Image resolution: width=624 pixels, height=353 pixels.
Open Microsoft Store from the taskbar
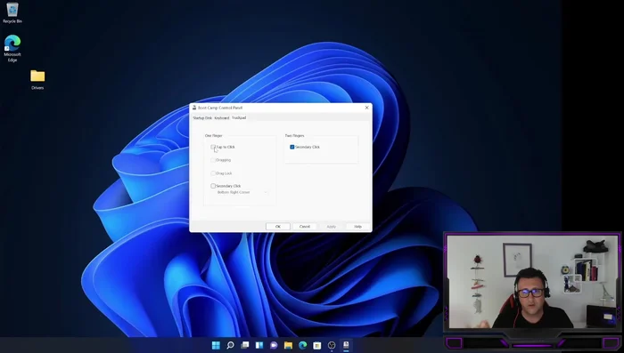pyautogui.click(x=317, y=345)
